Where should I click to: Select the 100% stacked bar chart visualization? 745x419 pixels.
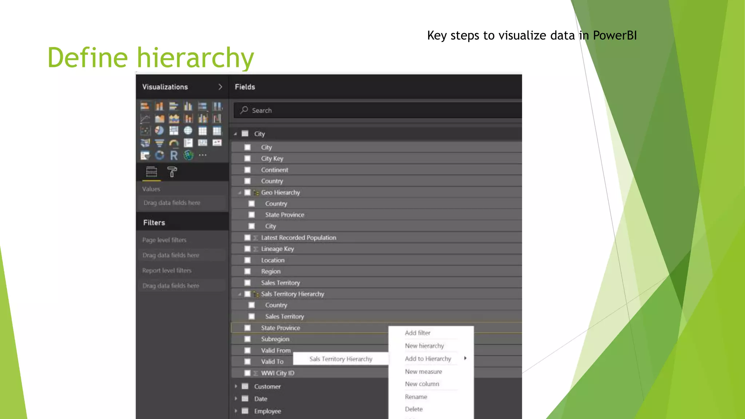click(203, 106)
